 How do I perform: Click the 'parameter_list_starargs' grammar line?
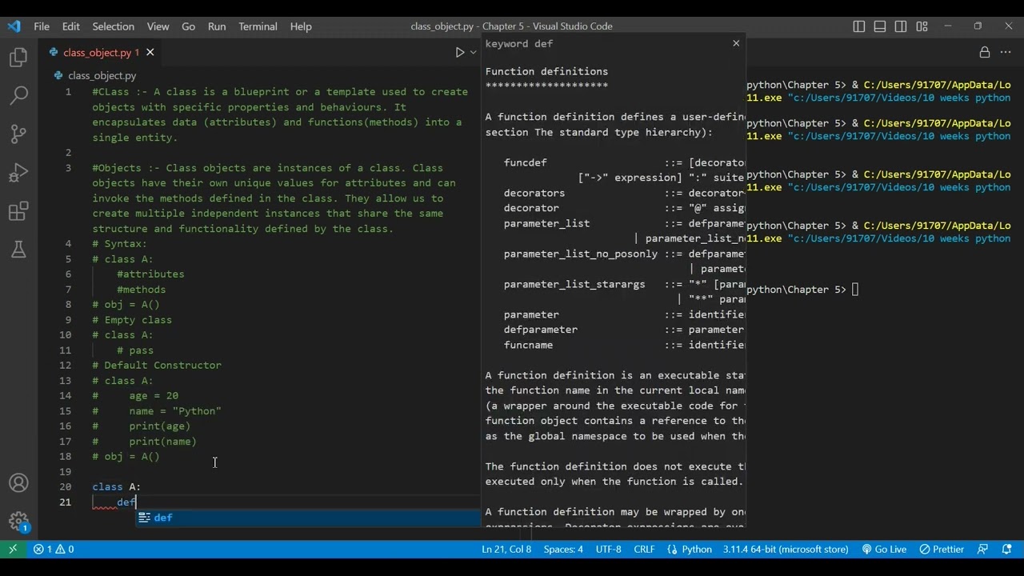point(574,284)
